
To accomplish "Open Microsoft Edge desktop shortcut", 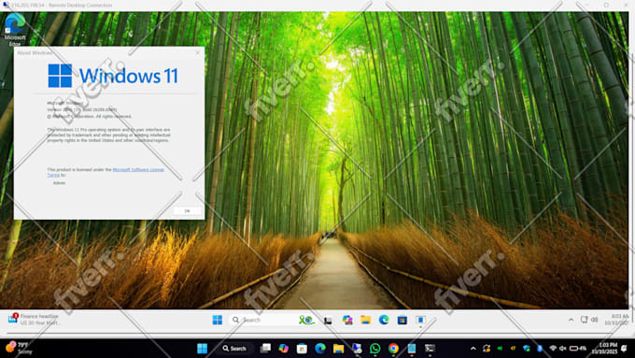I will (15, 29).
